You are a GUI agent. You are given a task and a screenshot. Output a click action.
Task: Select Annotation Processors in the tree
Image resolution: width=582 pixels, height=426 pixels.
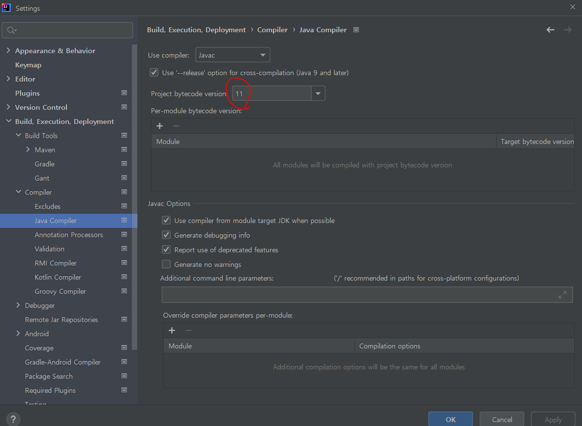click(x=69, y=235)
